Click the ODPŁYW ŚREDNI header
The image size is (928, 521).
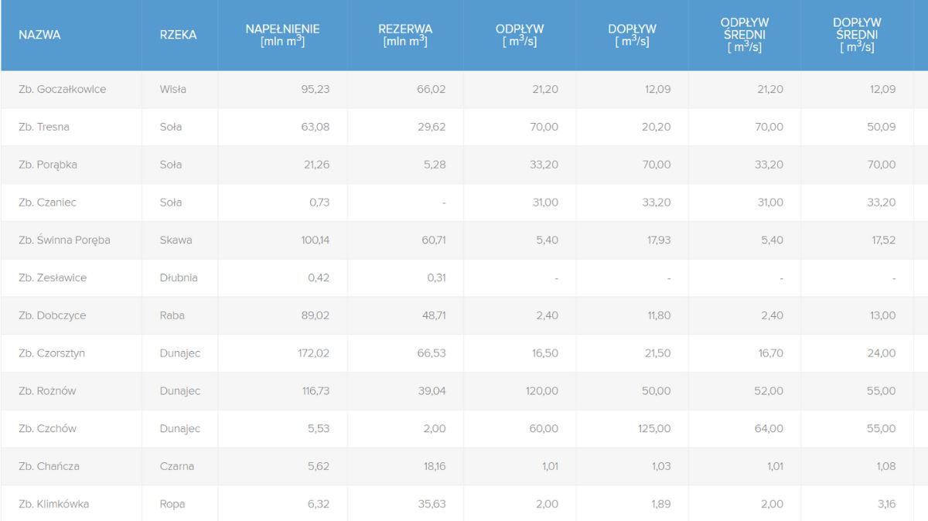point(744,35)
